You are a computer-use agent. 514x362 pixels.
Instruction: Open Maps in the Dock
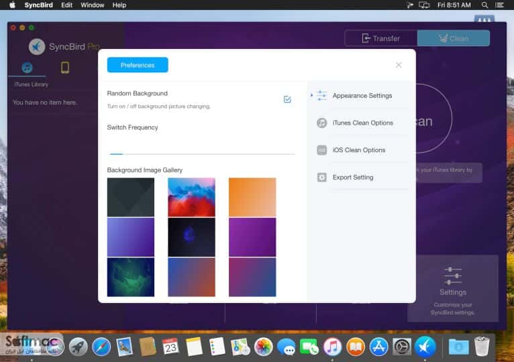tap(240, 347)
